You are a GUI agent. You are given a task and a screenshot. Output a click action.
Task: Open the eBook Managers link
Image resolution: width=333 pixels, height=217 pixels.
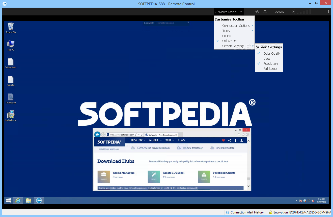coord(124,173)
